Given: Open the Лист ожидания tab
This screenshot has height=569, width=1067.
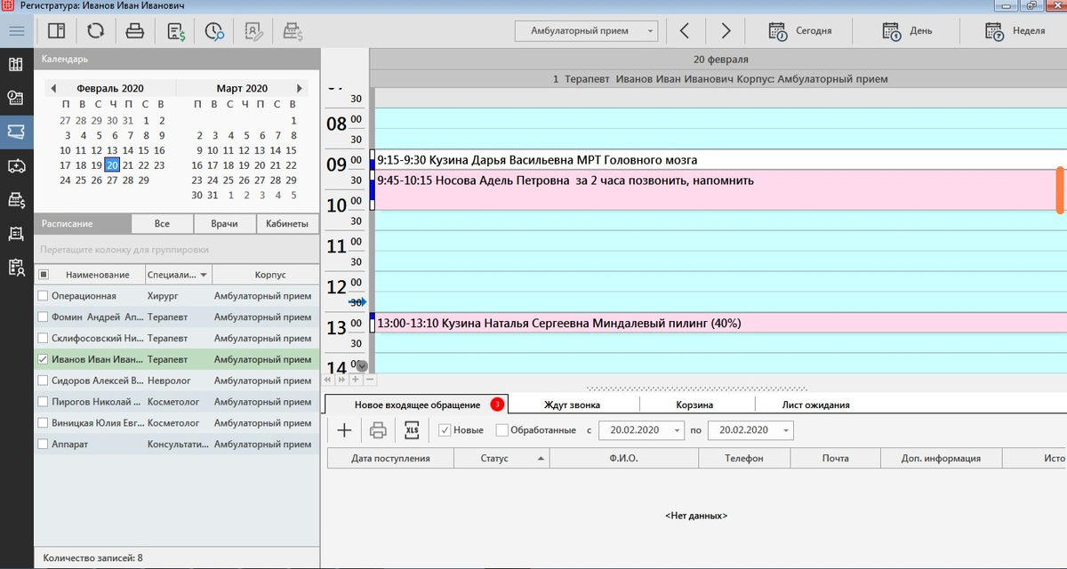Looking at the screenshot, I should pyautogui.click(x=815, y=405).
